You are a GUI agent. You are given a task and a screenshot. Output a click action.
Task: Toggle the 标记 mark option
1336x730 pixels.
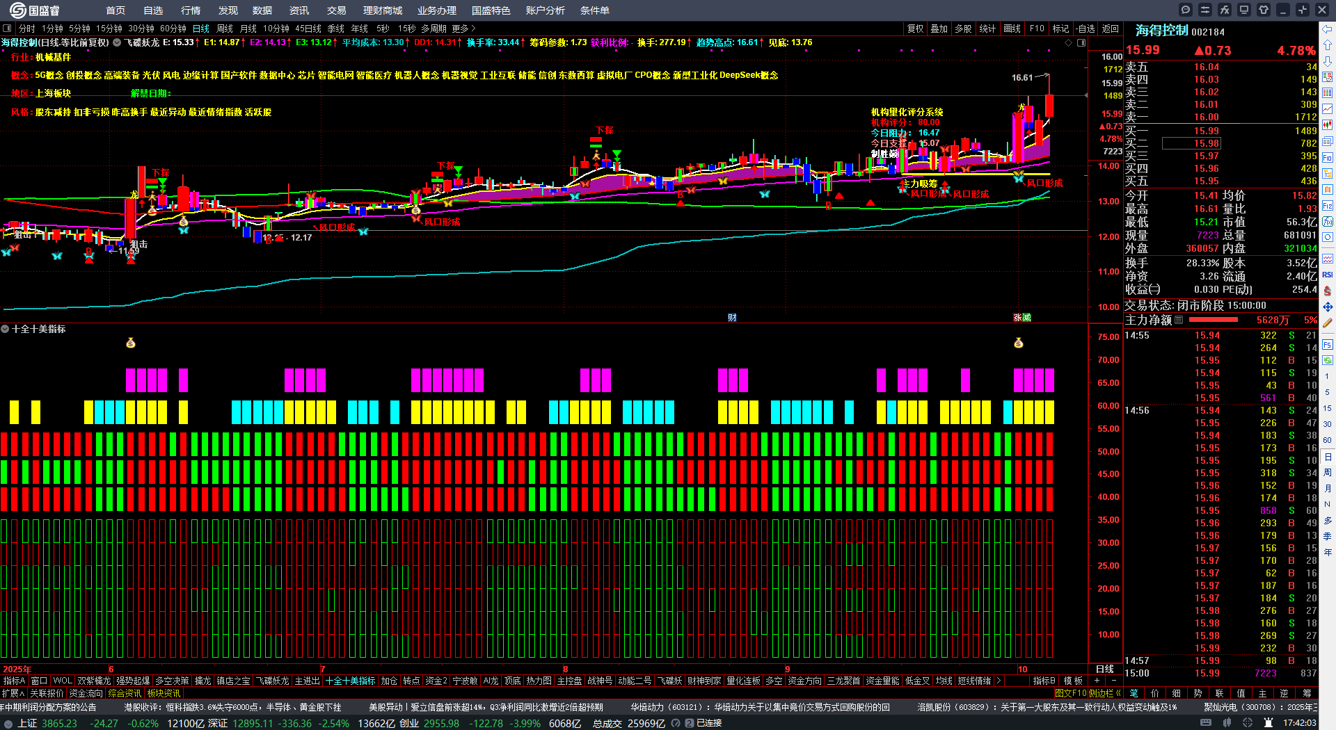1060,29
